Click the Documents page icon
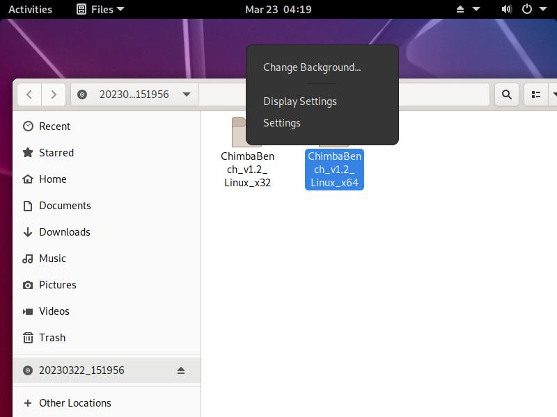The image size is (557, 417). 28,206
